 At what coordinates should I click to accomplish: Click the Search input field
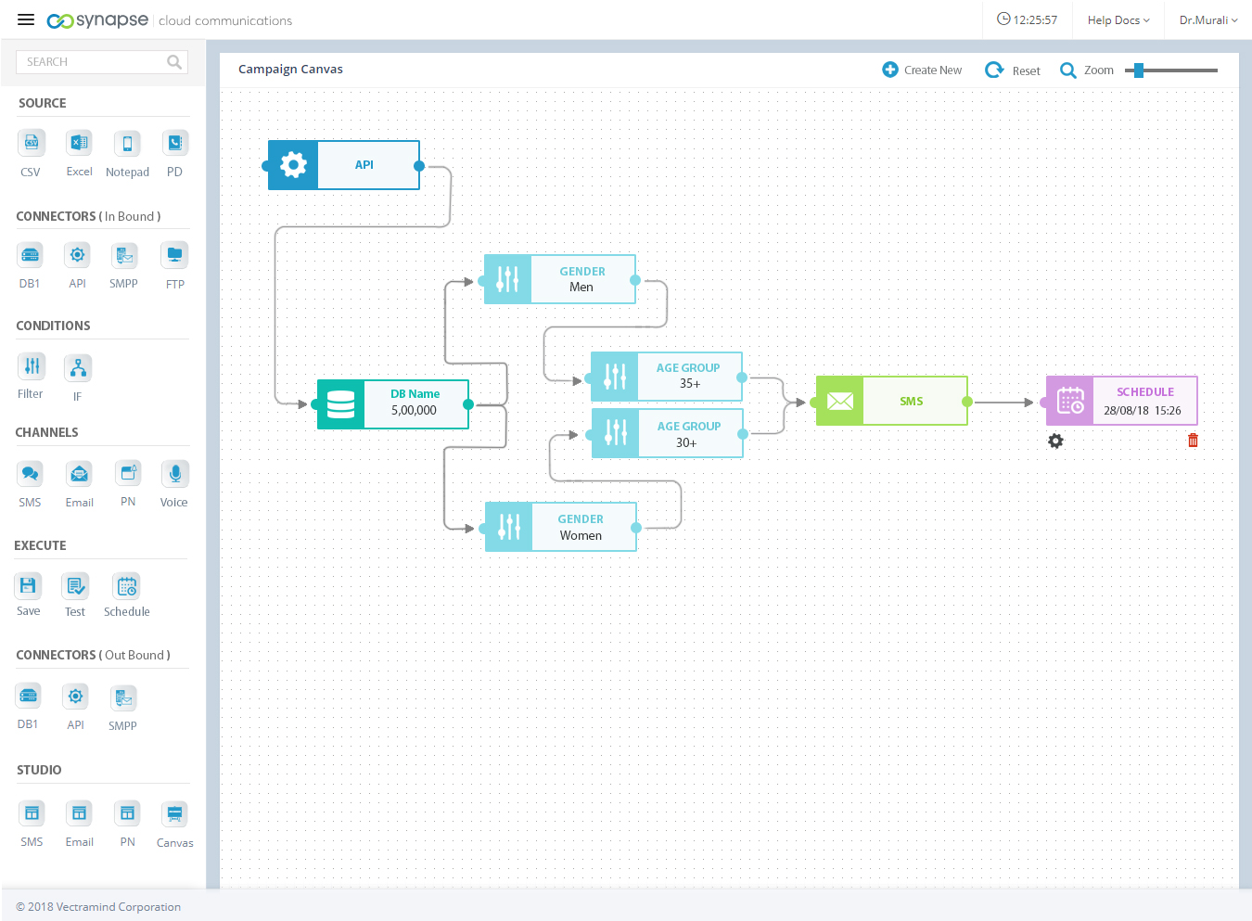pyautogui.click(x=93, y=62)
